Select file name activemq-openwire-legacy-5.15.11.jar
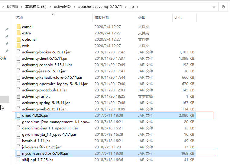The image size is (230, 165). 55,84
